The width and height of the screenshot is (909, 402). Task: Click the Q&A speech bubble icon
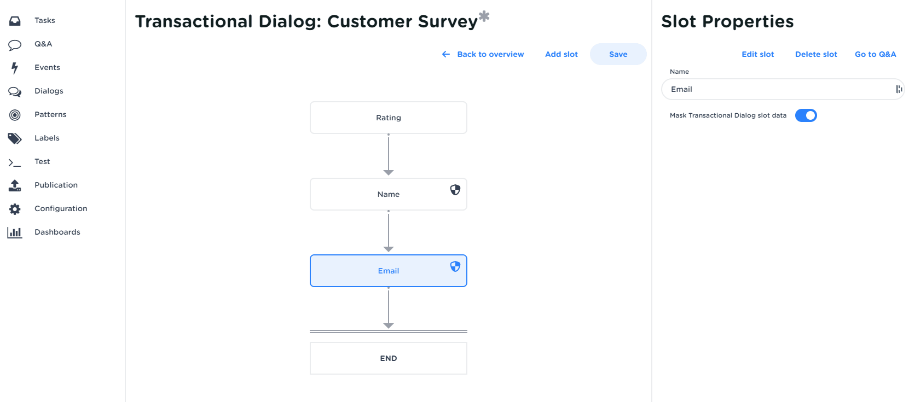pyautogui.click(x=15, y=44)
